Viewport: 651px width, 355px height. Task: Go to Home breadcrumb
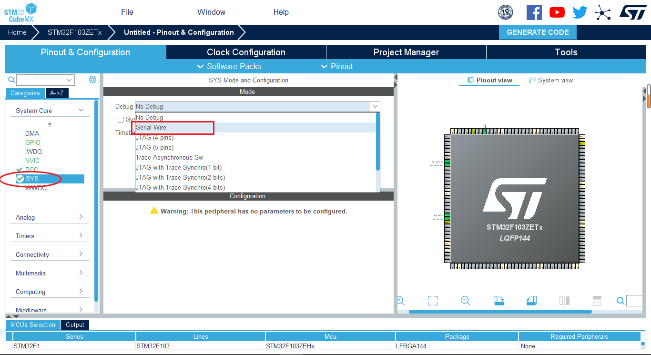(17, 32)
